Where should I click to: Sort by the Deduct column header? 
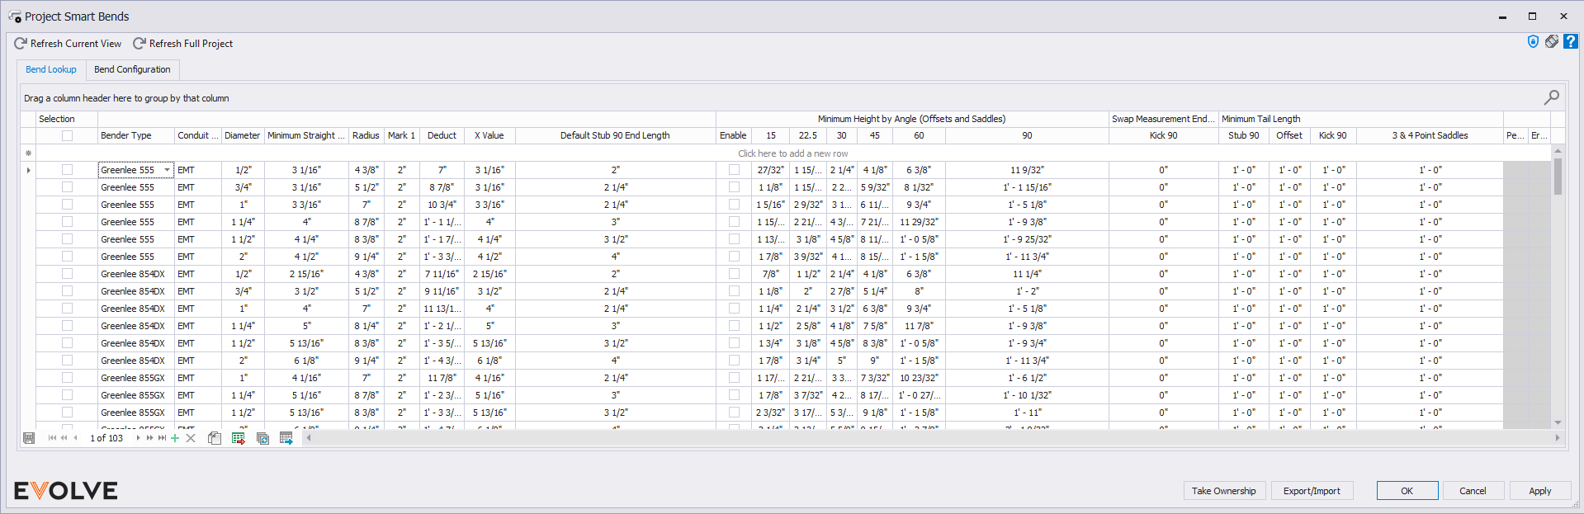442,135
